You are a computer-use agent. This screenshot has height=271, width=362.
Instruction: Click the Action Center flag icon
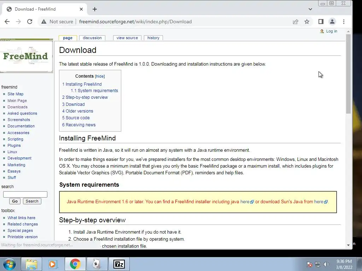coord(309,264)
